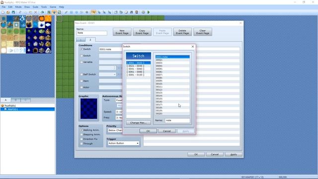318x179 pixels.
Task: Open the Character Generator icon
Action: point(137,12)
